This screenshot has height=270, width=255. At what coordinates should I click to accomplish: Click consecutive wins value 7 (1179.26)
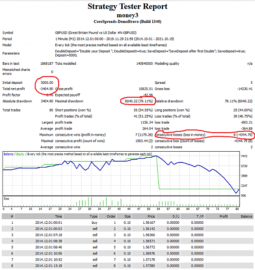[x=144, y=135]
